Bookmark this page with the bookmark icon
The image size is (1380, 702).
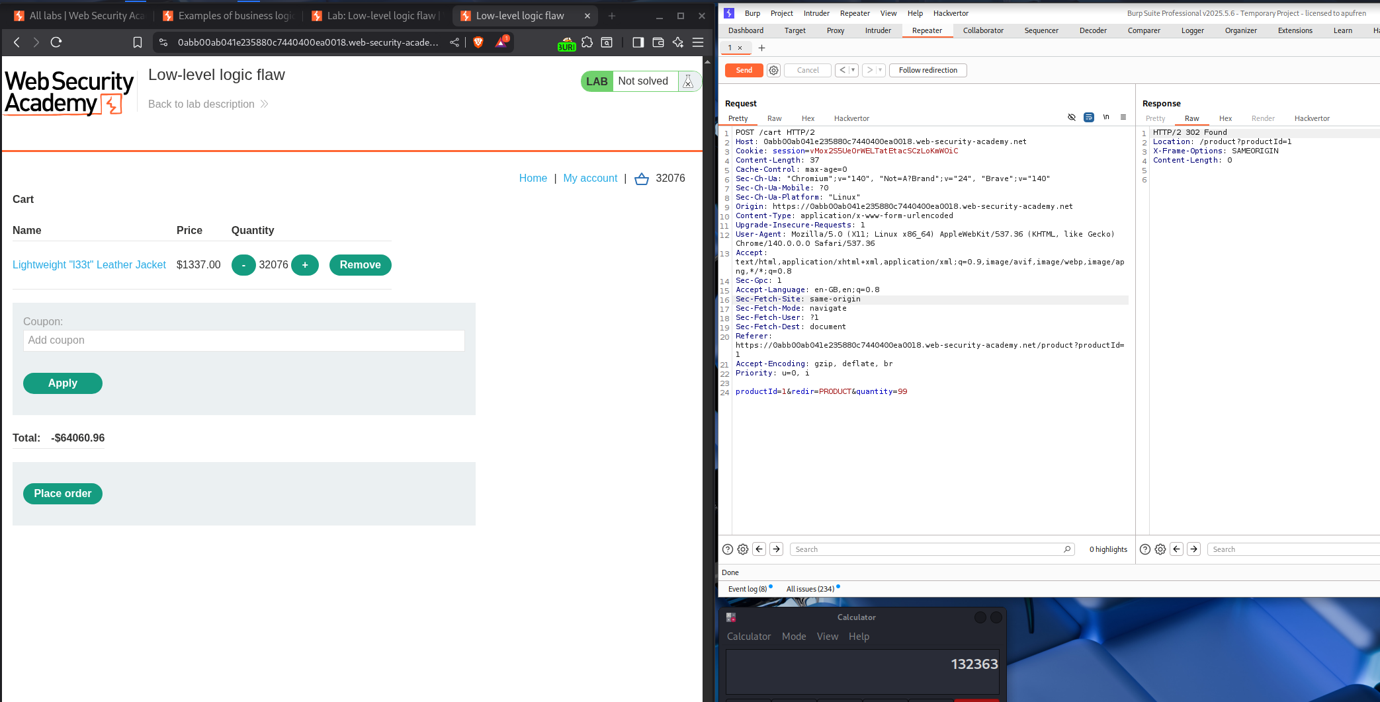tap(138, 42)
